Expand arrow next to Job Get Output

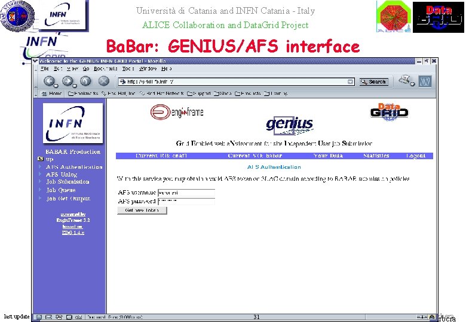coord(40,198)
